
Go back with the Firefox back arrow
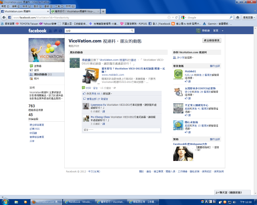coord(4,17)
